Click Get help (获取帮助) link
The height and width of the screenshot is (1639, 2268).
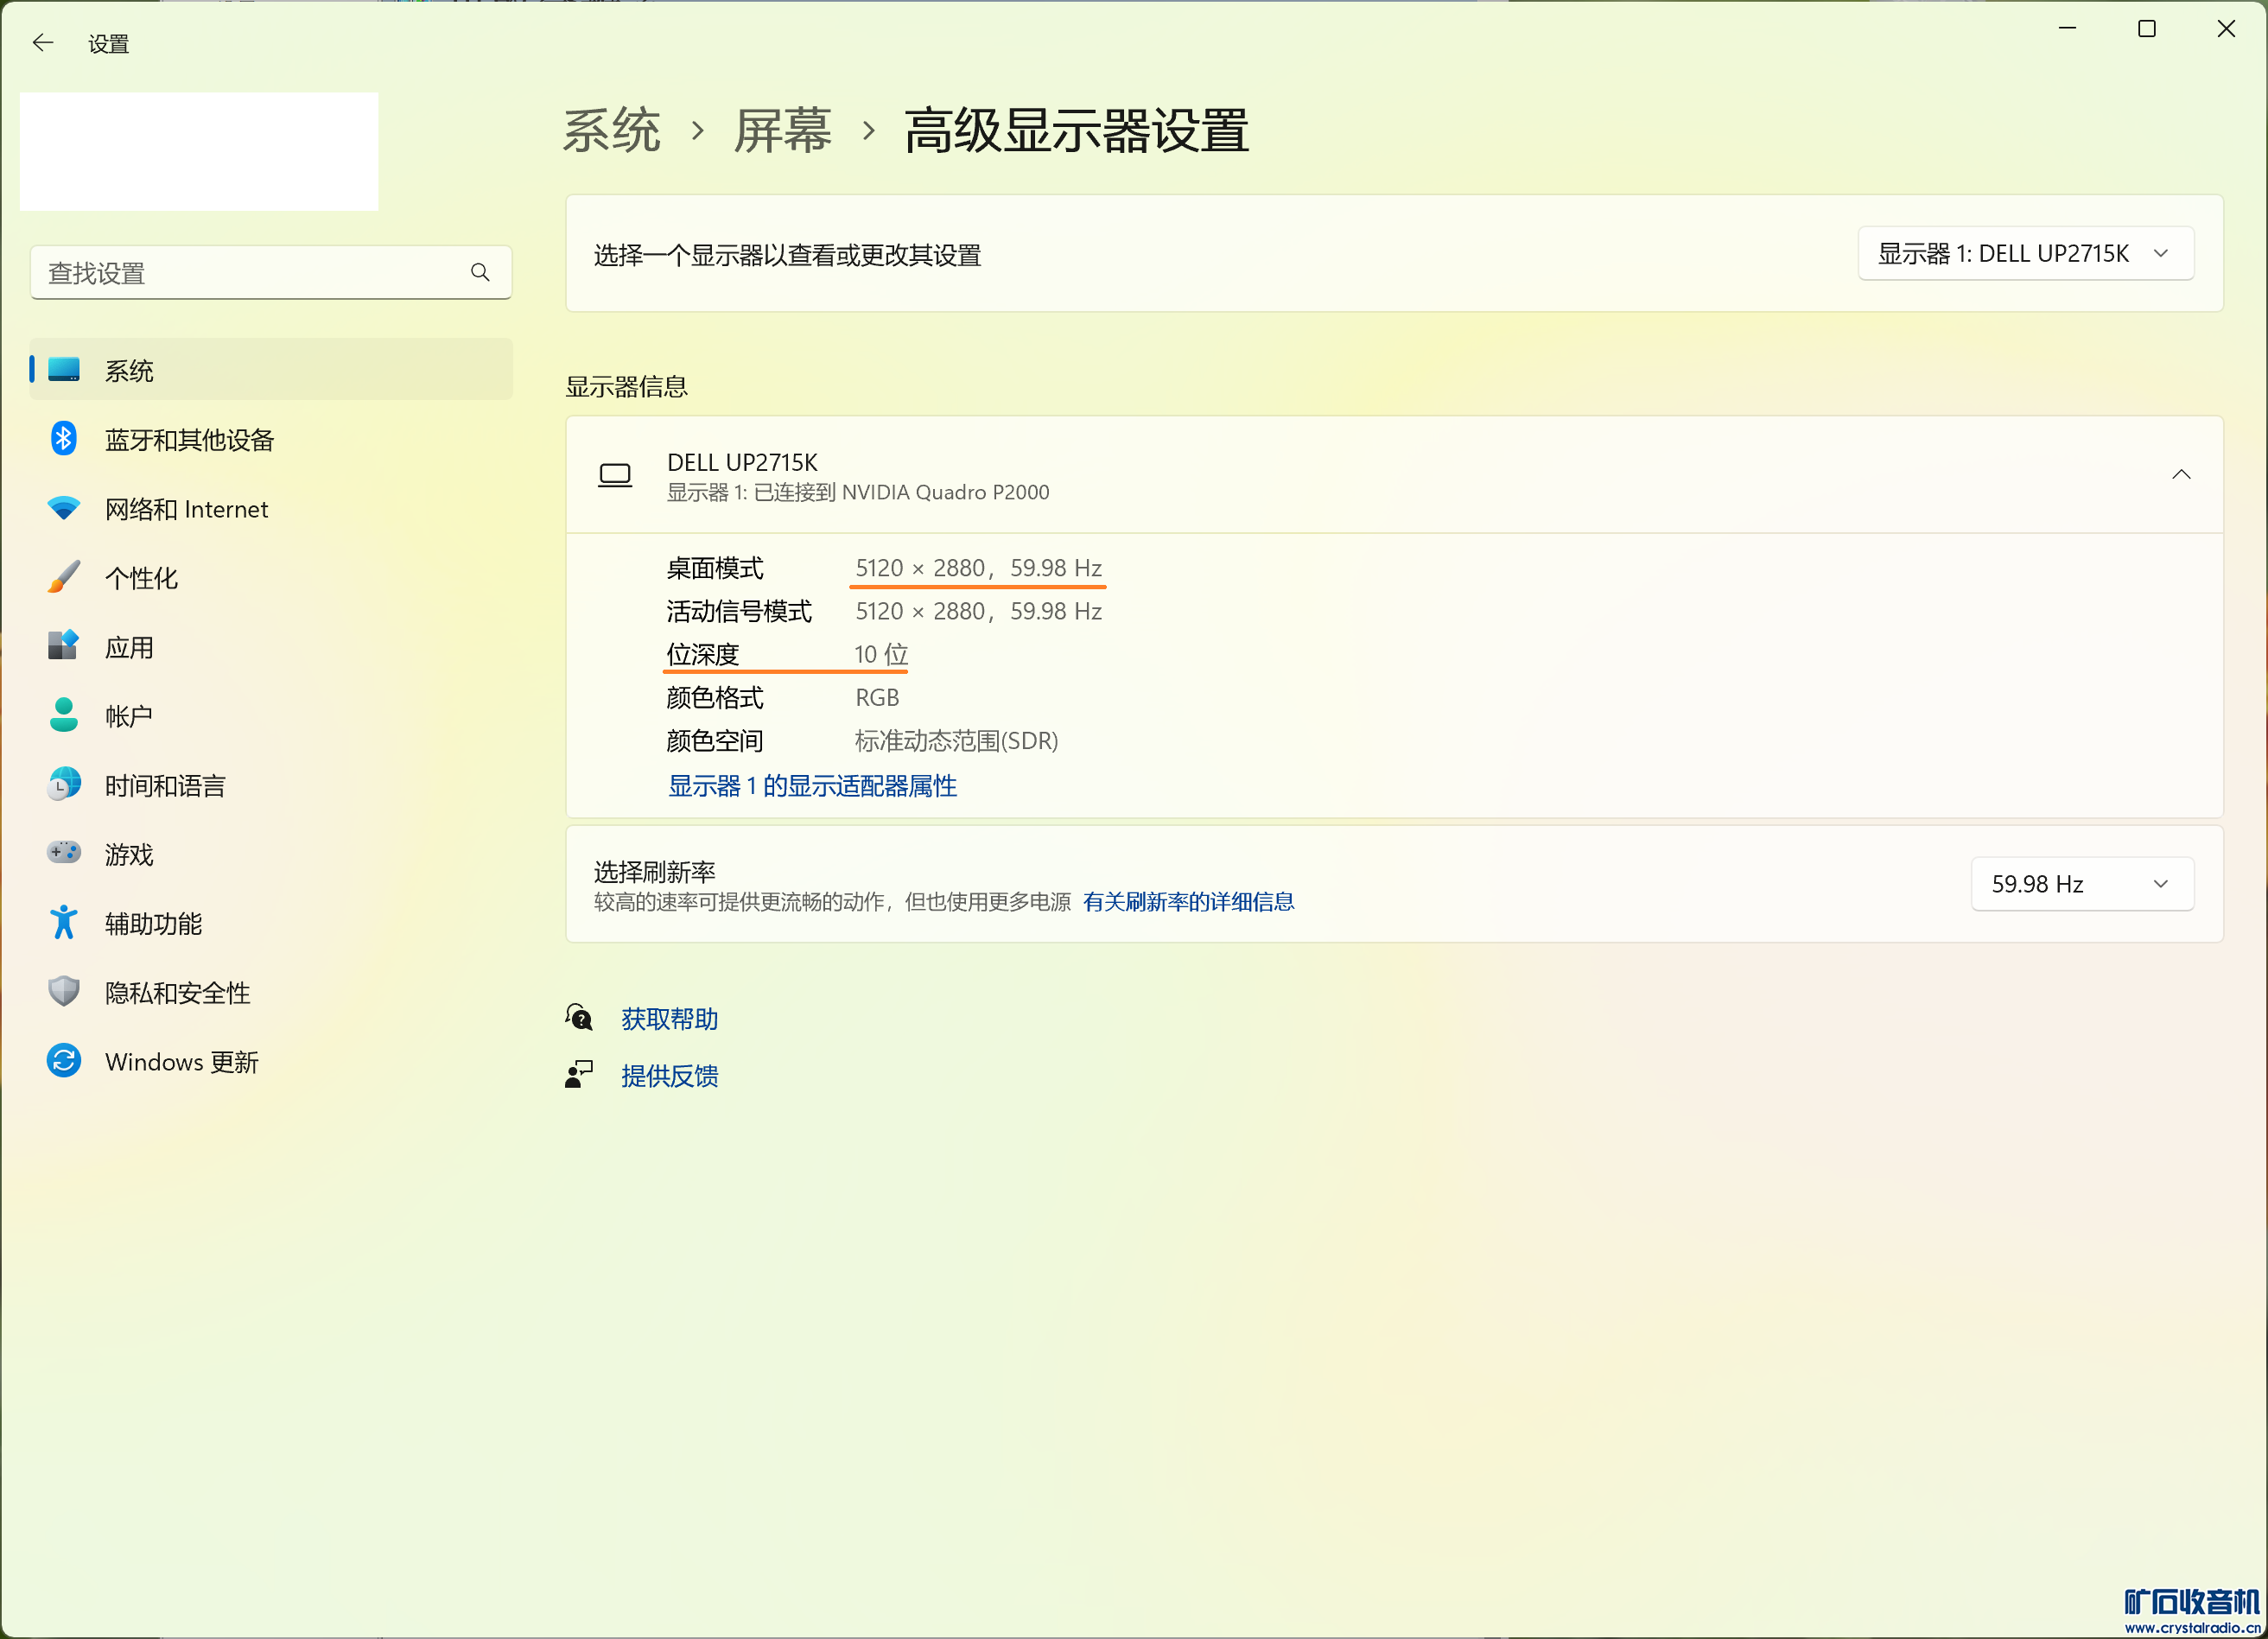point(669,1019)
